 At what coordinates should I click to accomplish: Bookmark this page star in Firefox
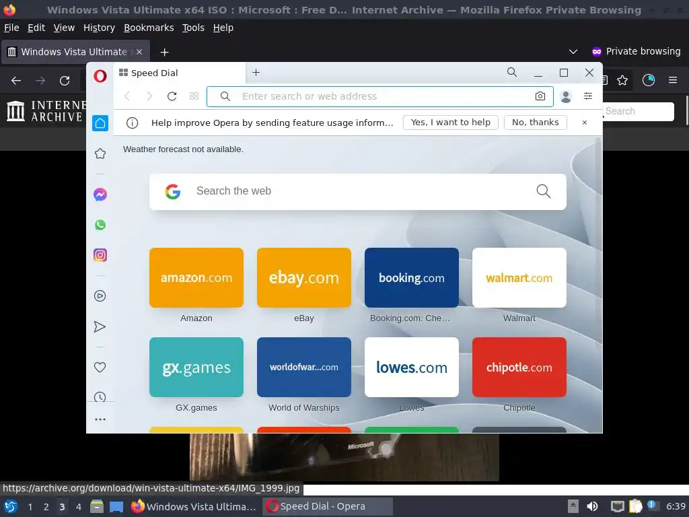click(x=622, y=81)
